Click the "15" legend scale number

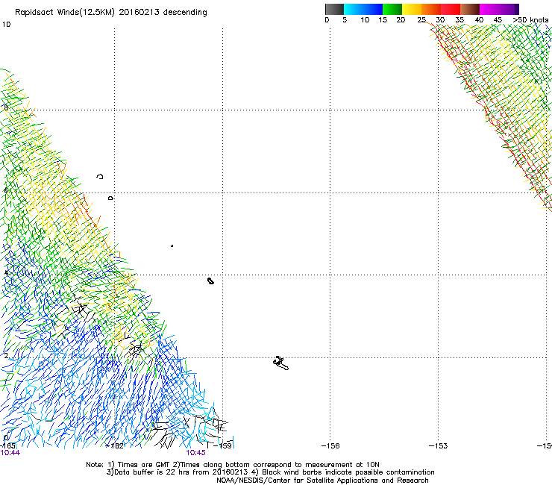383,20
